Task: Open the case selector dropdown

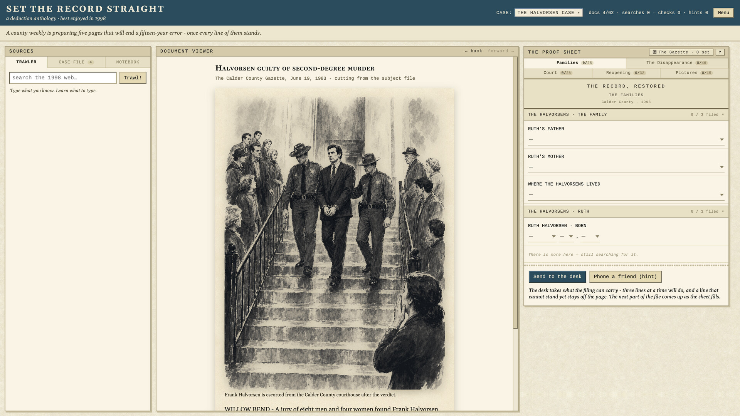Action: click(x=548, y=13)
